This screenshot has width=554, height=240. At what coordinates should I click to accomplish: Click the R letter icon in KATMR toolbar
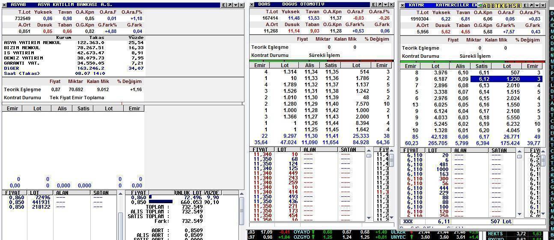pos(519,6)
